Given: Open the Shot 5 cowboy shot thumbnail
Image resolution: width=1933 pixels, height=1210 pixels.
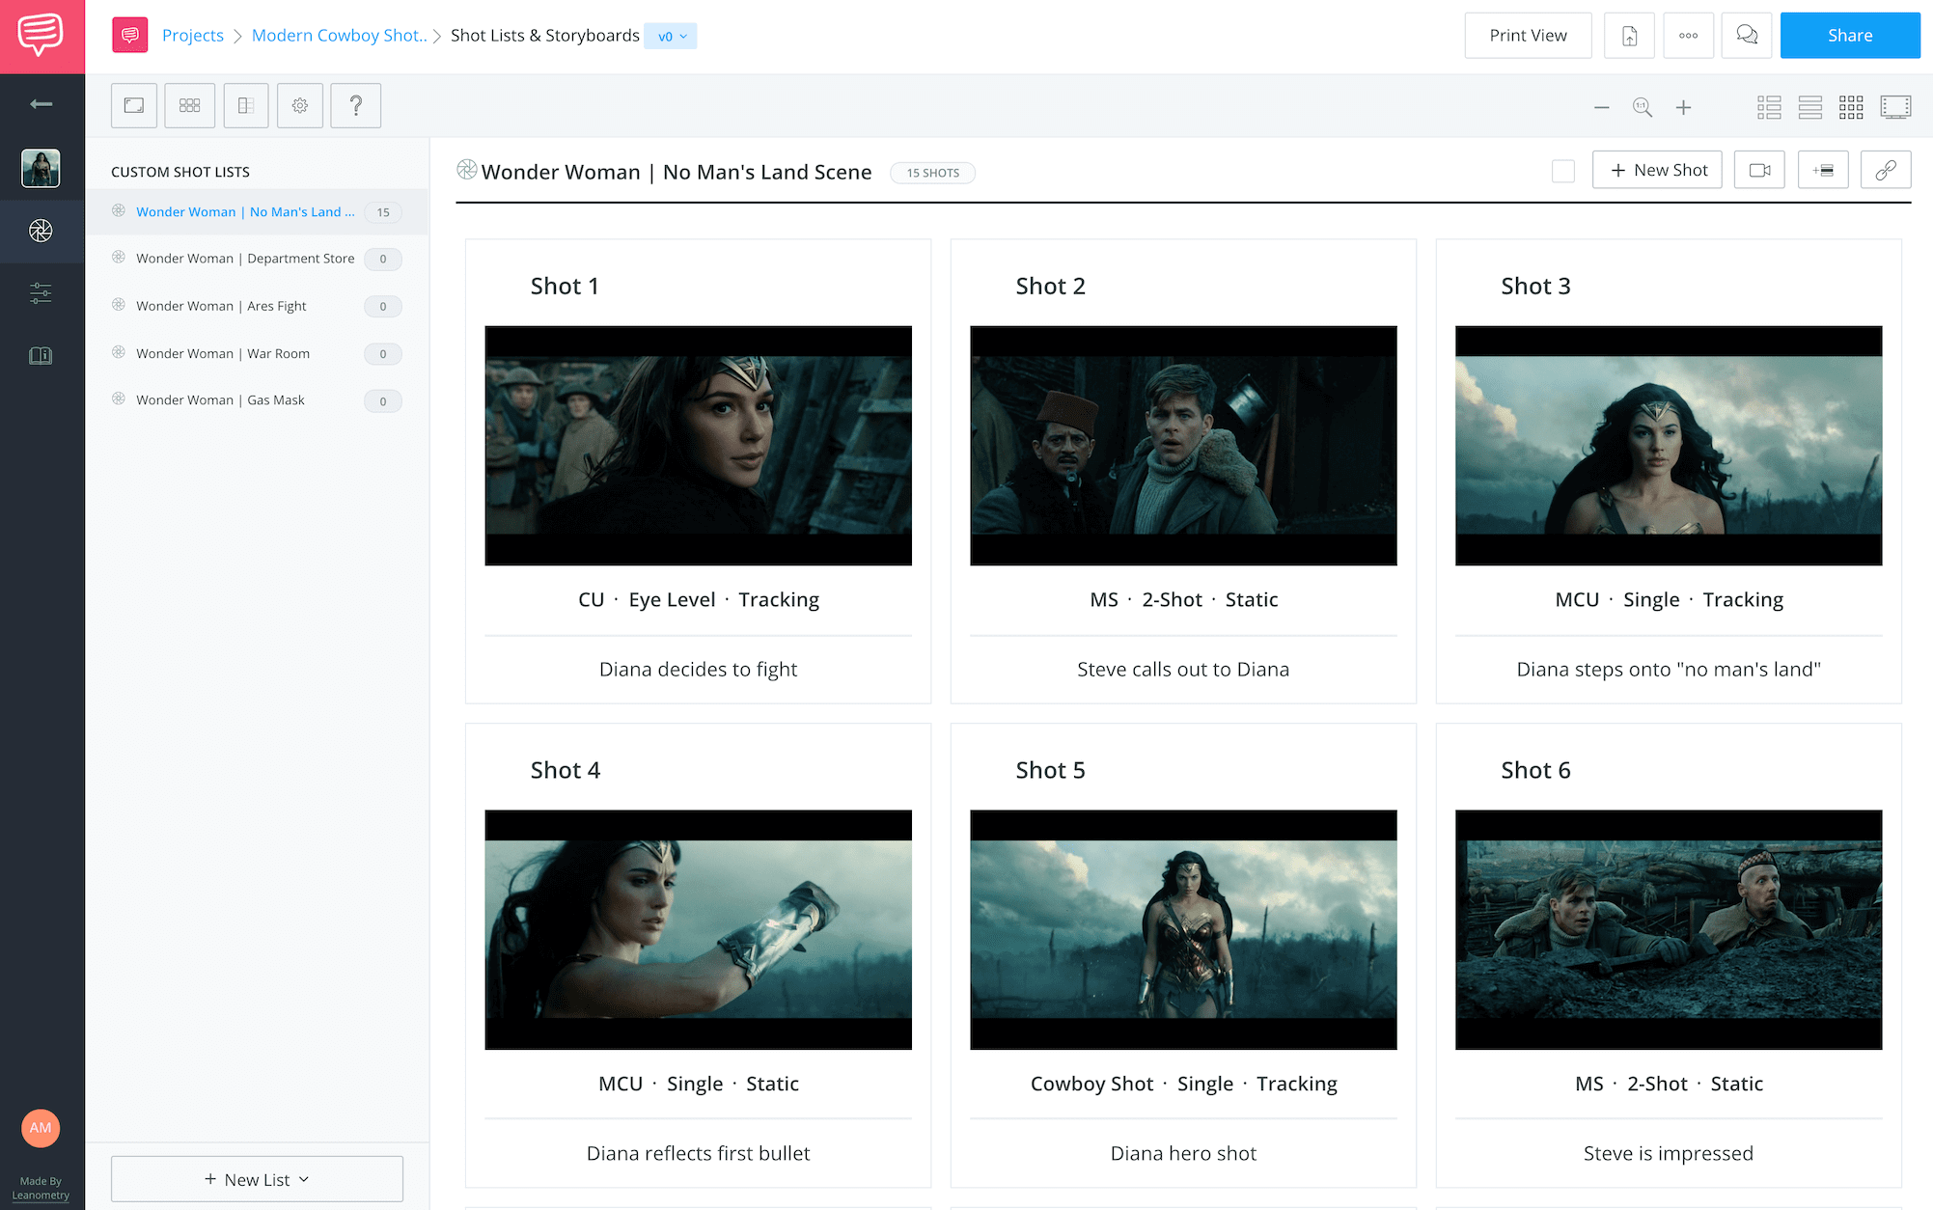Looking at the screenshot, I should (x=1183, y=929).
